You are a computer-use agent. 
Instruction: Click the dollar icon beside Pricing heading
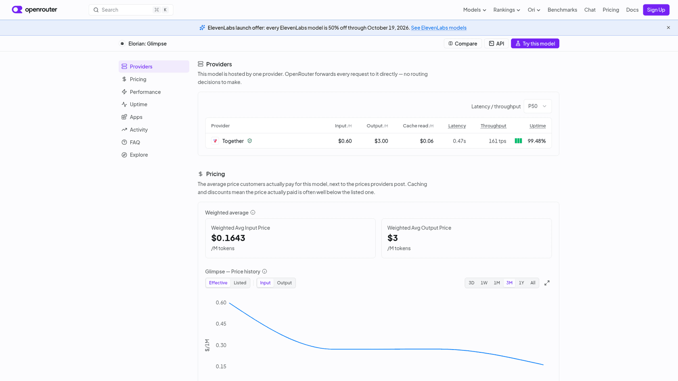201,174
